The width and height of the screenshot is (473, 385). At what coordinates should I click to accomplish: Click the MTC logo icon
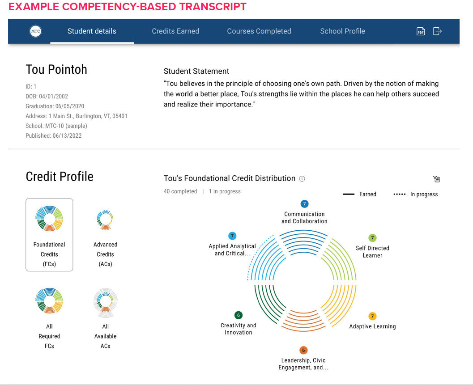(x=35, y=31)
